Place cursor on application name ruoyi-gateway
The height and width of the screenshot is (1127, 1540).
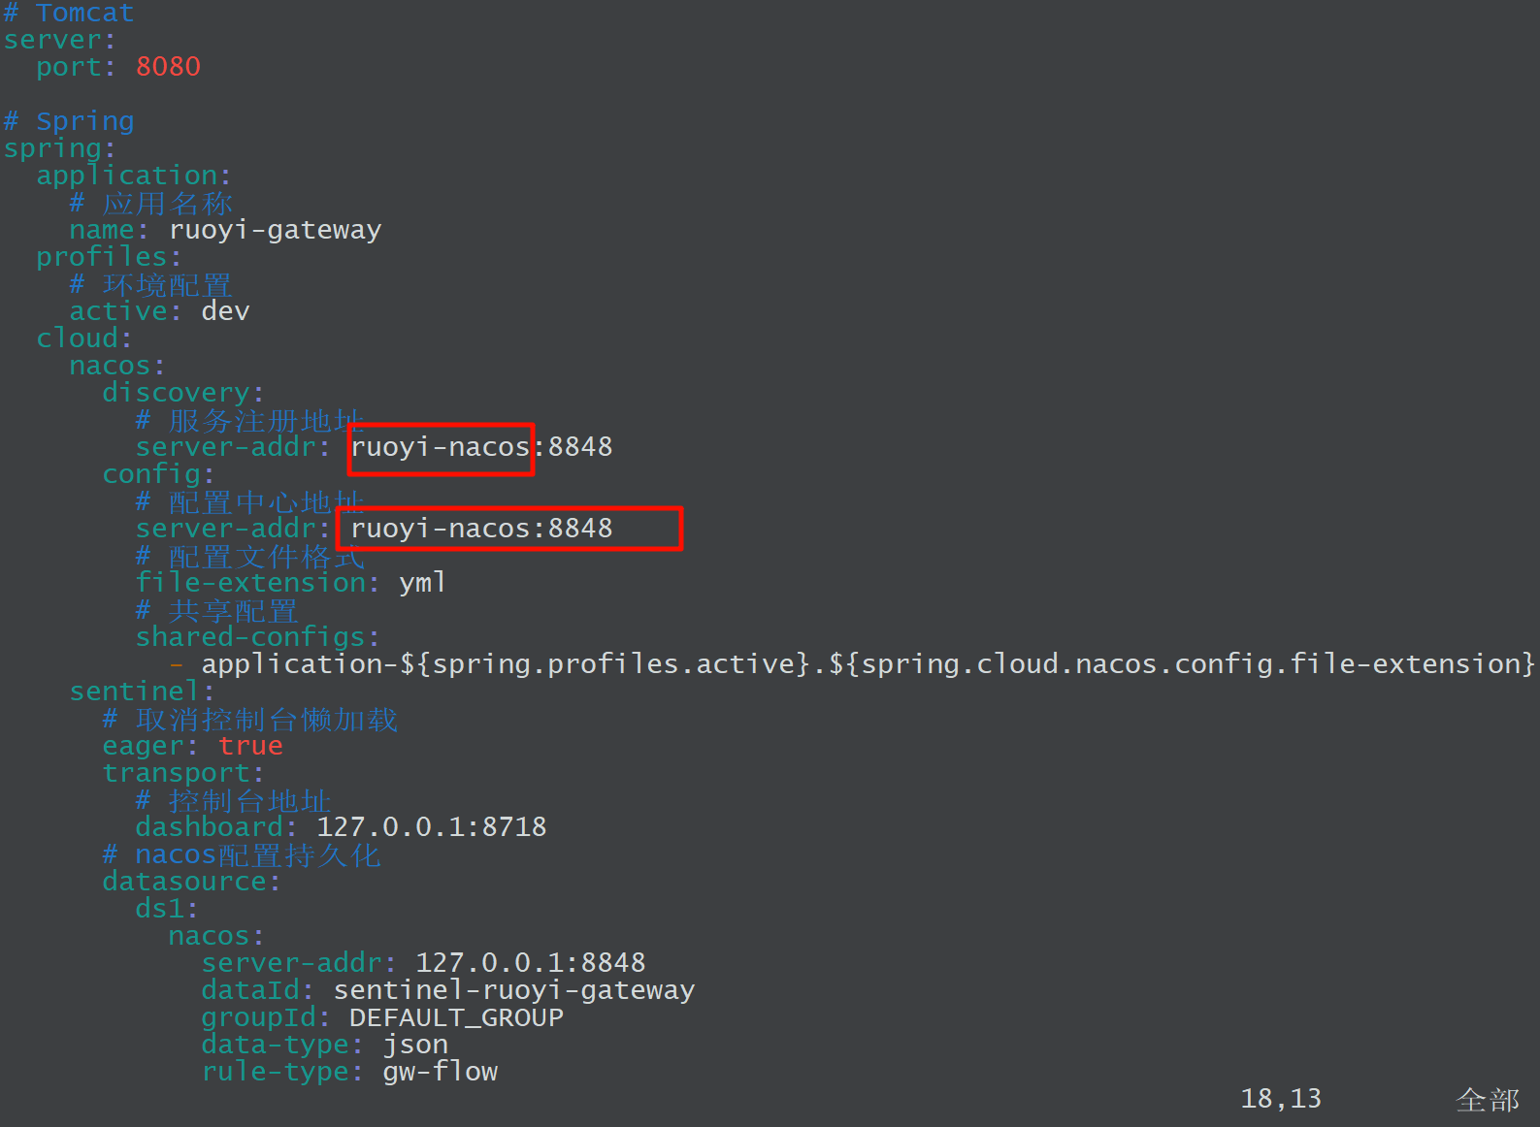pyautogui.click(x=275, y=230)
